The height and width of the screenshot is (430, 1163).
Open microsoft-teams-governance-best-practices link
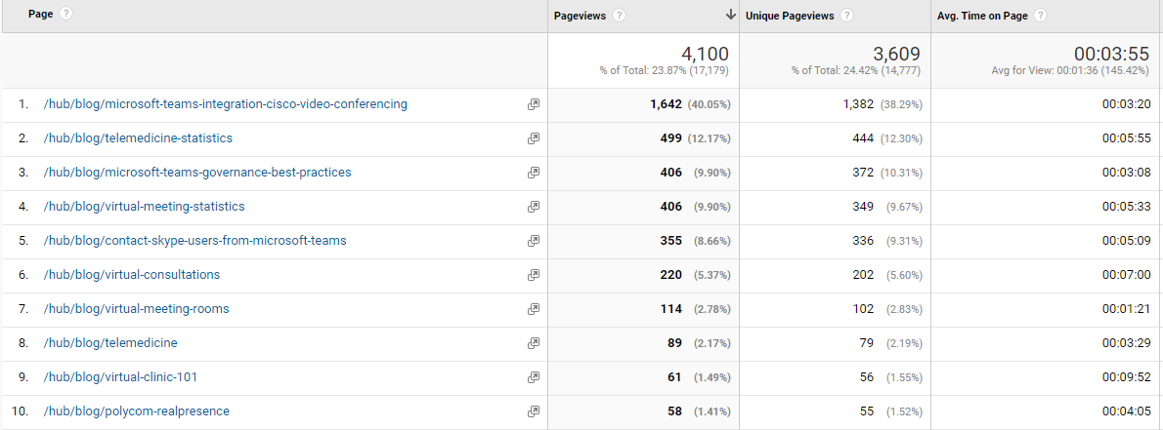(197, 173)
